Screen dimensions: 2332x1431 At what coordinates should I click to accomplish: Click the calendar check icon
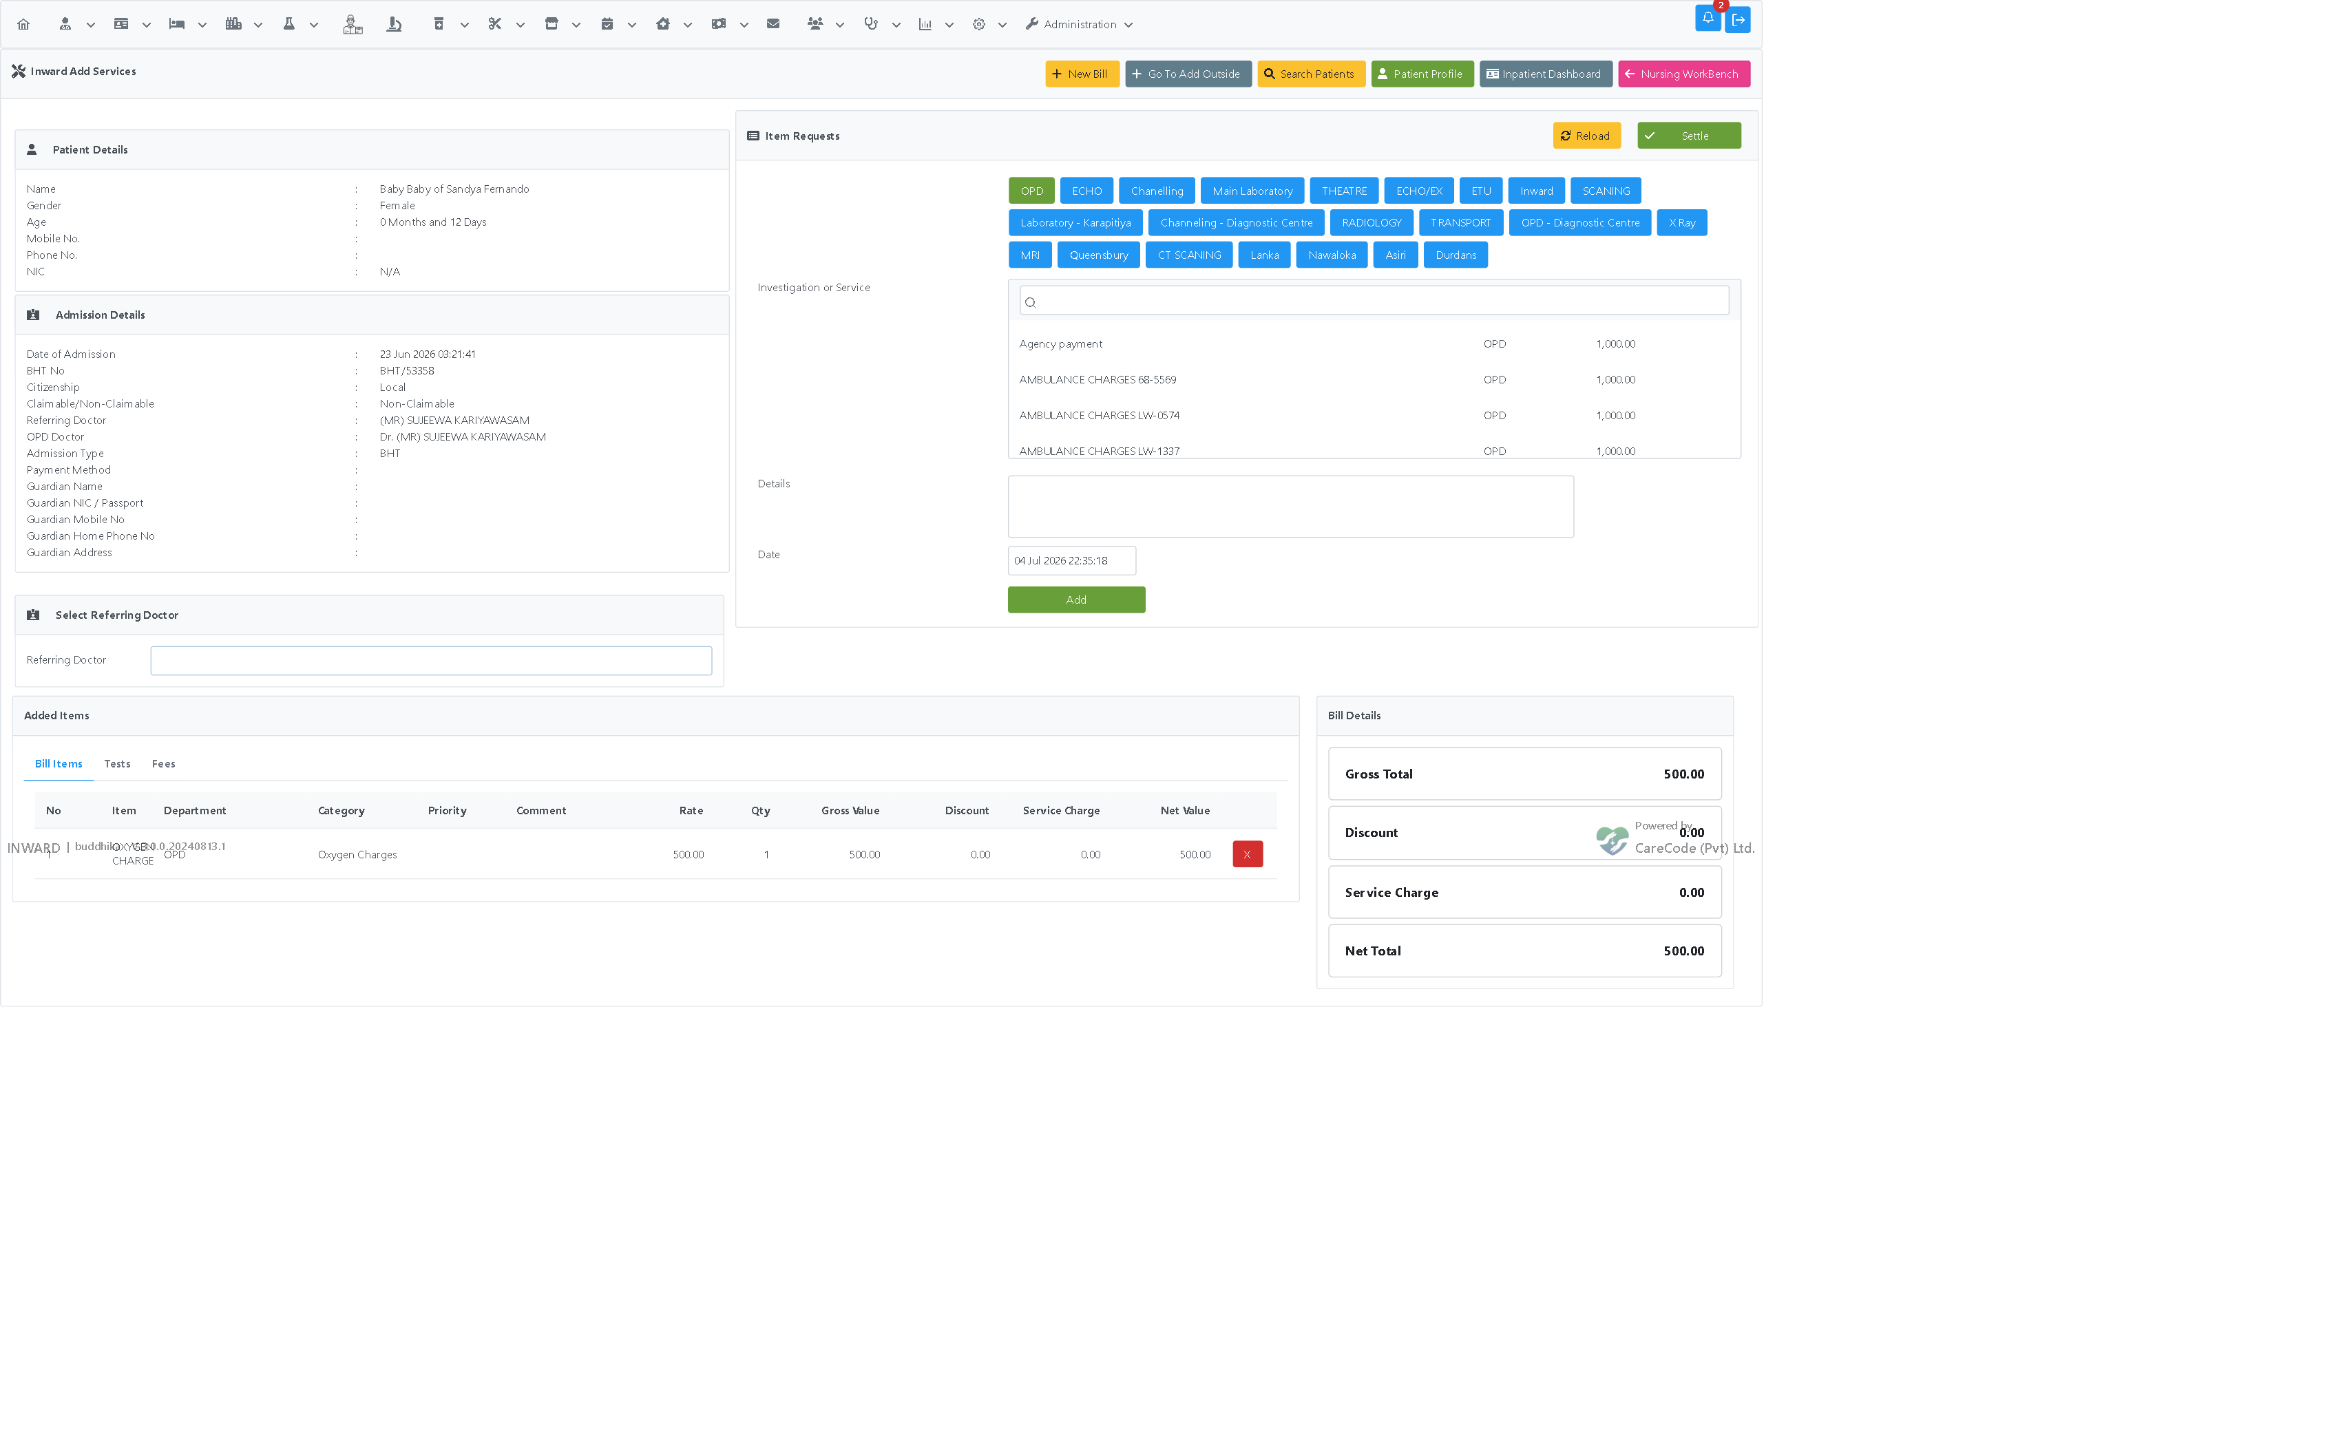pyautogui.click(x=607, y=25)
